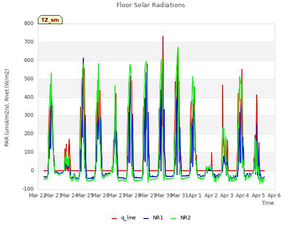Click the 300 y-axis tick label
Viewport: 303px width, 227px height.
[x=29, y=115]
